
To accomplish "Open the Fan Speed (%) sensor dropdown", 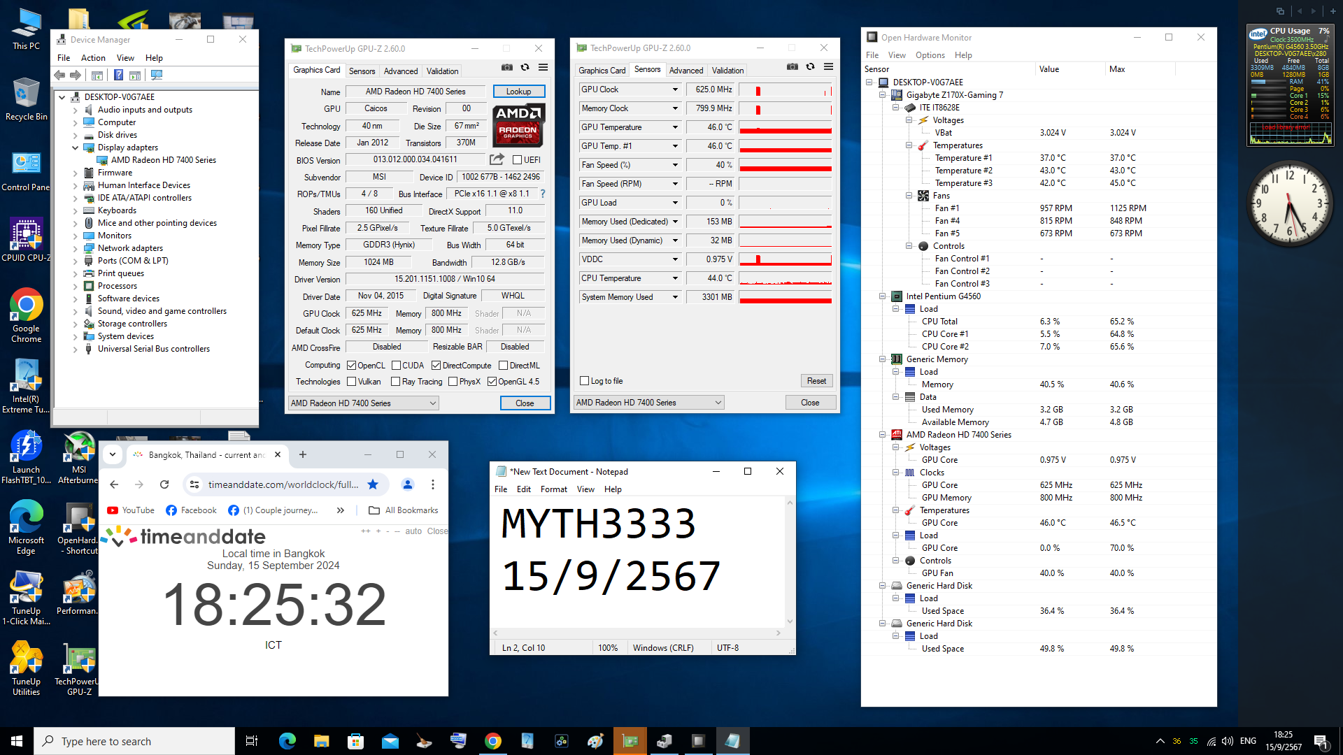I will click(x=675, y=165).
